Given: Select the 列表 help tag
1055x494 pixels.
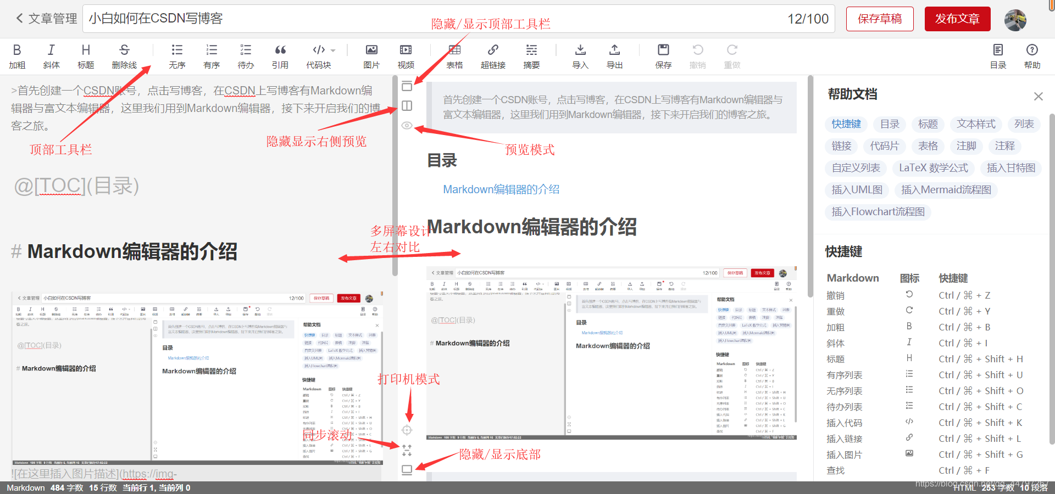Looking at the screenshot, I should coord(1024,124).
